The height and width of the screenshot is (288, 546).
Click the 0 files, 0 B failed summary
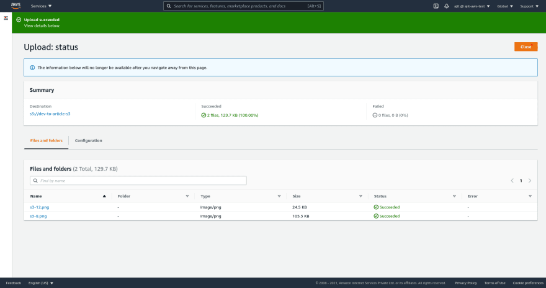pos(390,115)
